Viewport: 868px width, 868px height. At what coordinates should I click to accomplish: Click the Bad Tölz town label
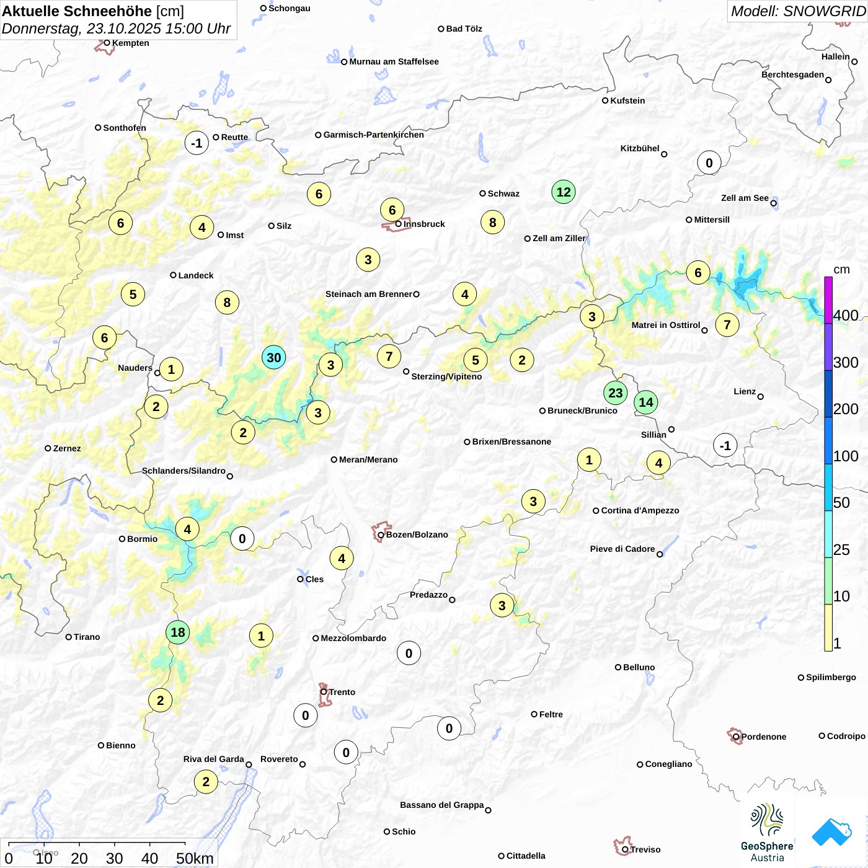tap(464, 29)
